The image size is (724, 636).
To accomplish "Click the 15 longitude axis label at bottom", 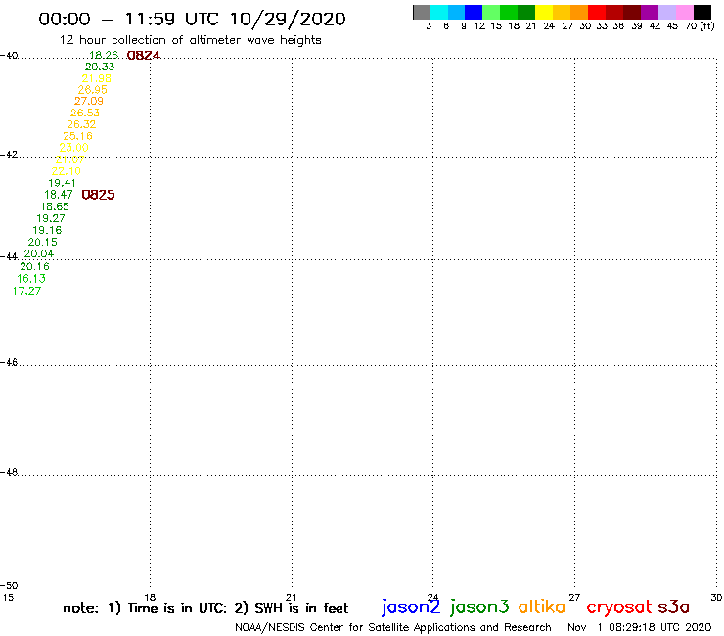I will pyautogui.click(x=8, y=597).
